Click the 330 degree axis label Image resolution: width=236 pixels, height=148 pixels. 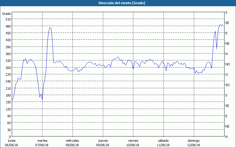pos(8,61)
